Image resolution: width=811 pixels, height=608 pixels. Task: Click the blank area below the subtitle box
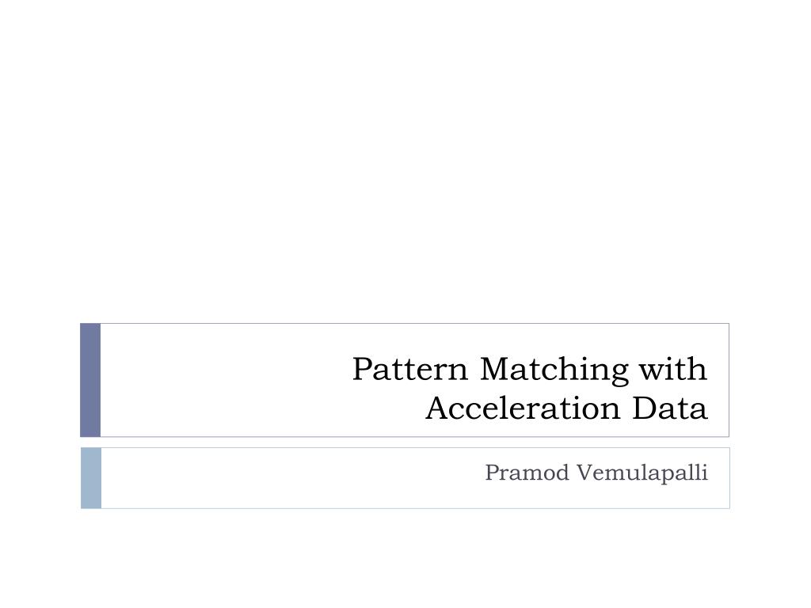coord(405,558)
